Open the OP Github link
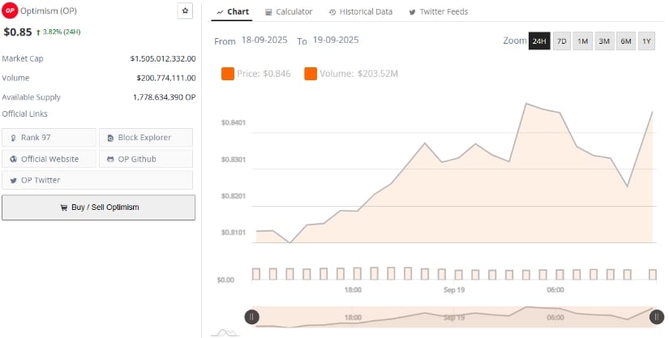 pyautogui.click(x=146, y=159)
